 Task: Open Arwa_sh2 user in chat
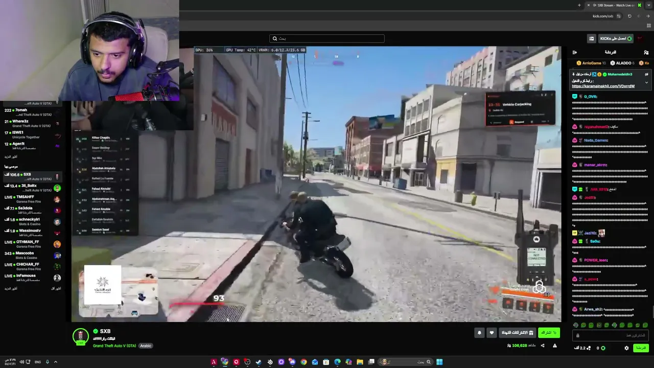593,309
